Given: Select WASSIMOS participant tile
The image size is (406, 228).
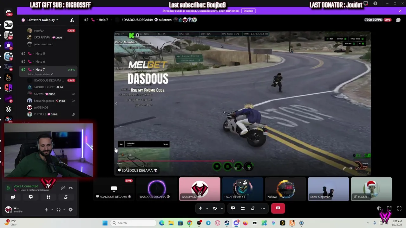Looking at the screenshot, I should pyautogui.click(x=200, y=189).
